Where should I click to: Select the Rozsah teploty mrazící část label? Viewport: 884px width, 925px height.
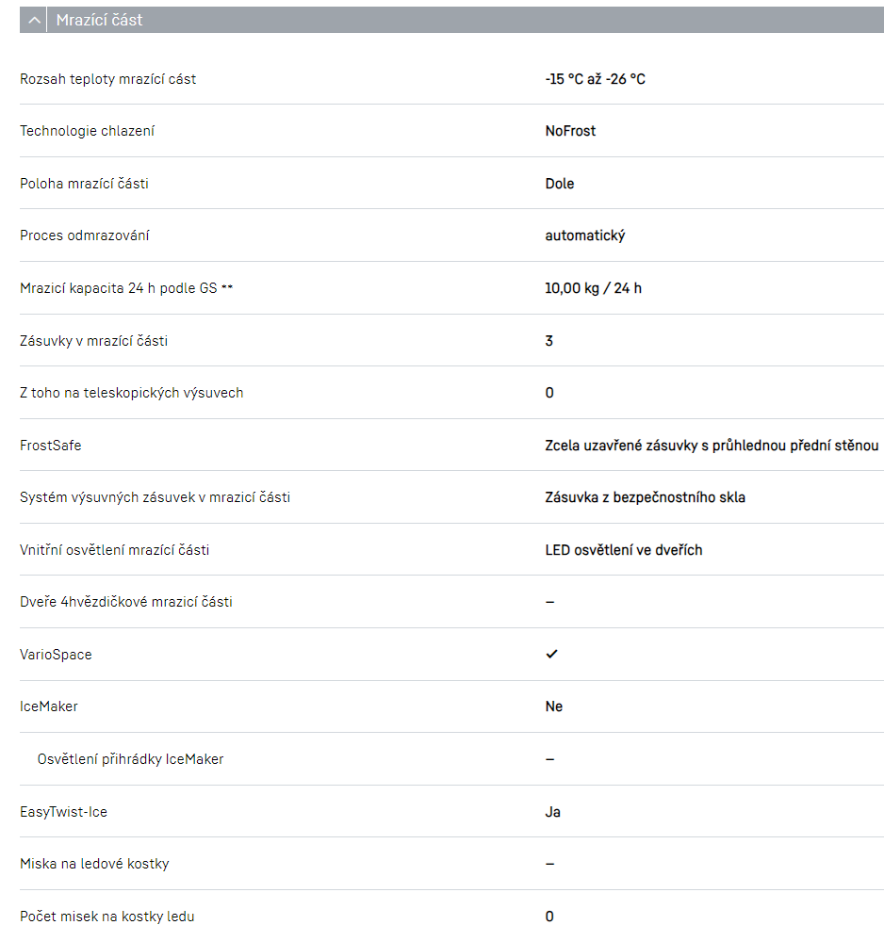point(108,79)
